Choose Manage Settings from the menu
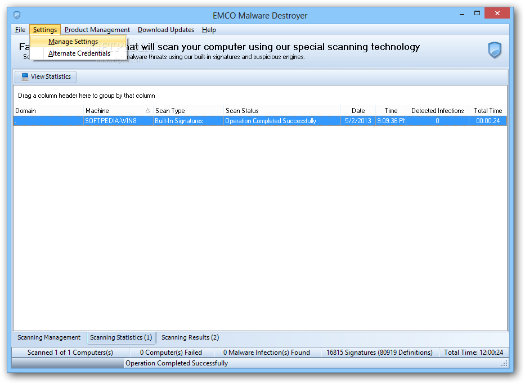525x384 pixels. 78,42
